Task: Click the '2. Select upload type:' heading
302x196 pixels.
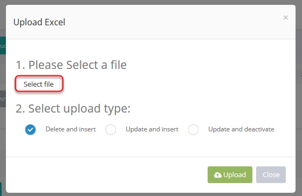Action: [73, 109]
